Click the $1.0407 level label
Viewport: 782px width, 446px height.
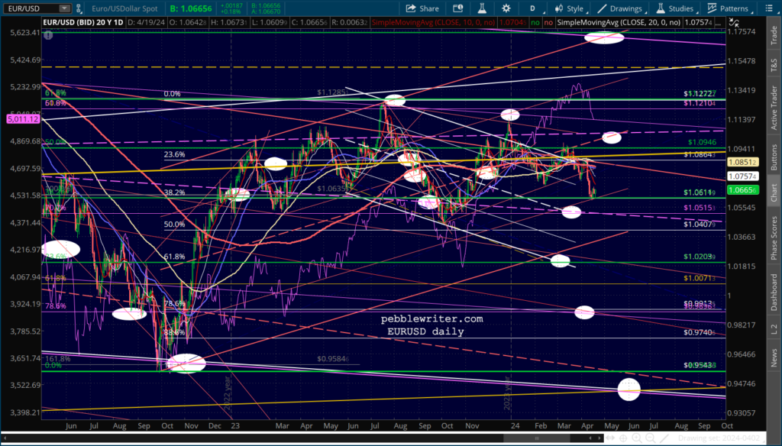click(700, 225)
